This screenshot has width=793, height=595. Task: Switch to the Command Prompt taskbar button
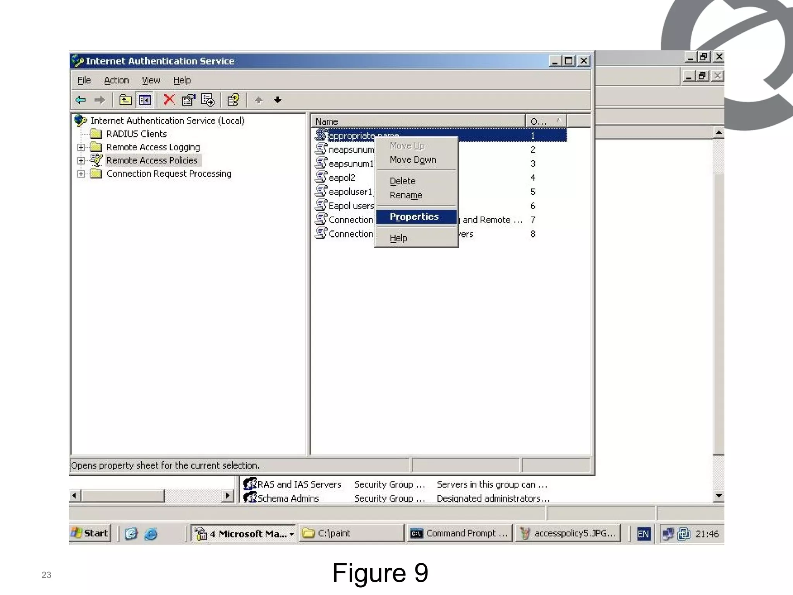point(460,533)
